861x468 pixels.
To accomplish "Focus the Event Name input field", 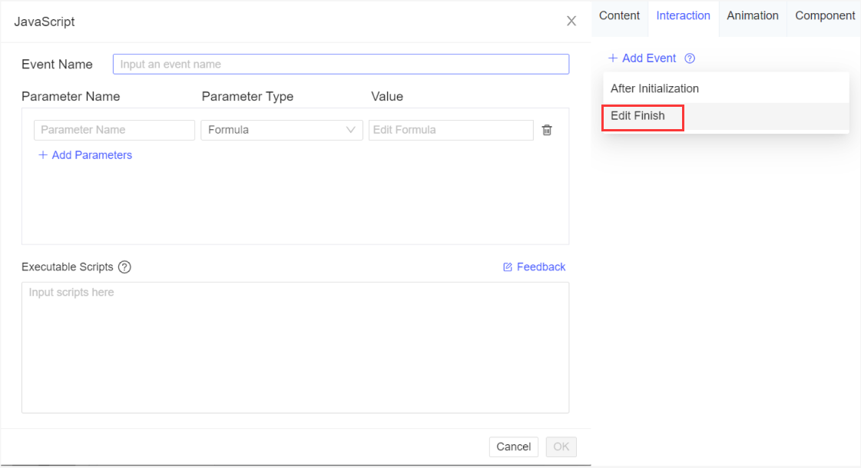I will (340, 65).
